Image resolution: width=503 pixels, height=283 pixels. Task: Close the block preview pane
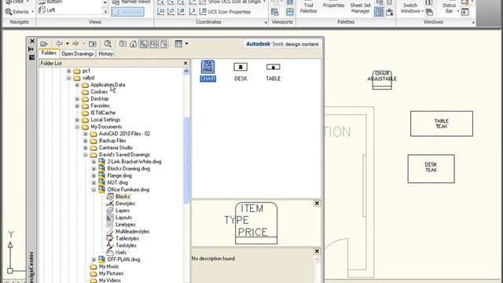[x=317, y=203]
